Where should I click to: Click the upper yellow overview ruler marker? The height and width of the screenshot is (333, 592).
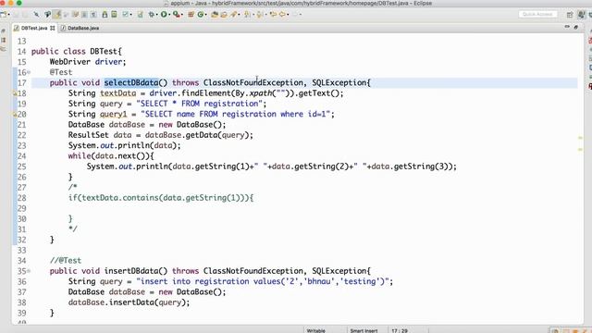[x=580, y=138]
